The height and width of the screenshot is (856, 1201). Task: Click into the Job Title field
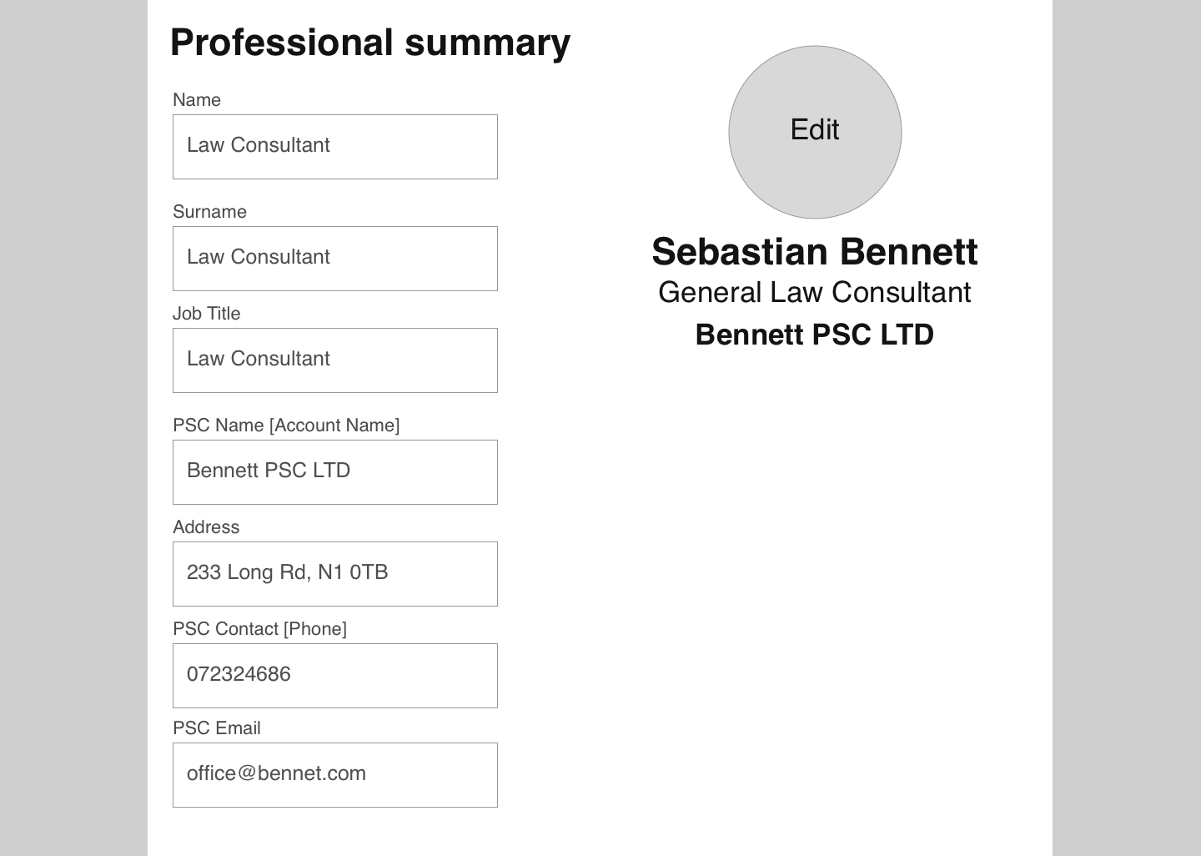(335, 360)
